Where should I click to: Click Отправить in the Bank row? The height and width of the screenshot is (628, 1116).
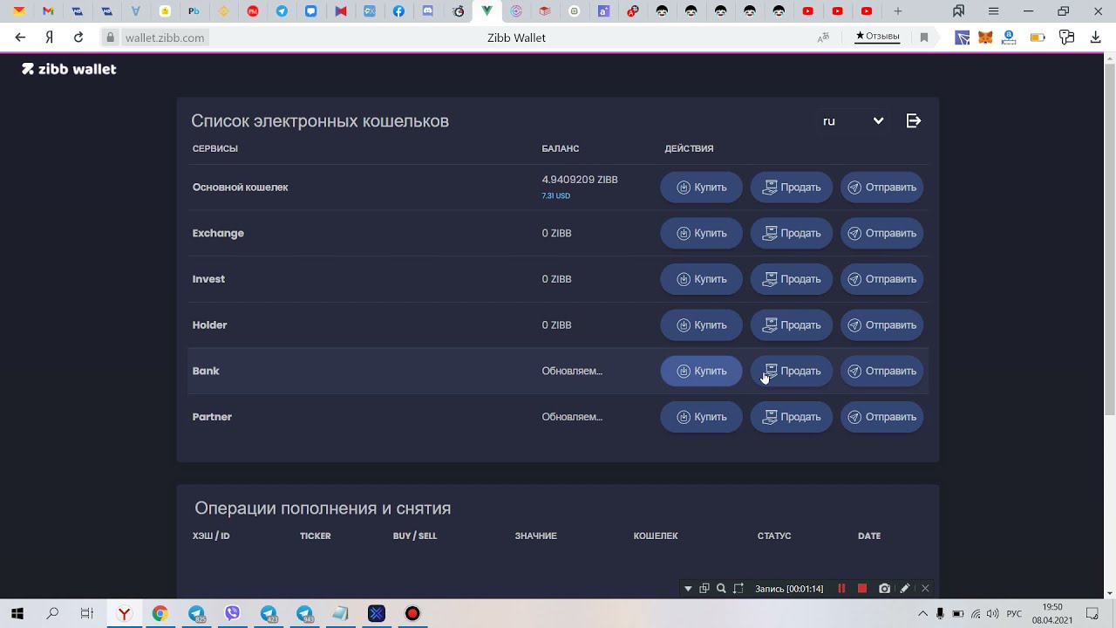[x=881, y=371]
